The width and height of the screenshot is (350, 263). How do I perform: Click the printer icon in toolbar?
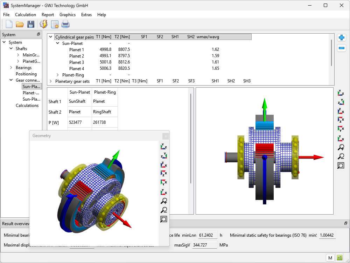[x=65, y=24]
